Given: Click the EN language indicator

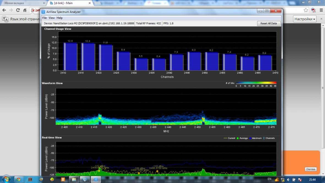Looking at the screenshot, I should 269,179.
